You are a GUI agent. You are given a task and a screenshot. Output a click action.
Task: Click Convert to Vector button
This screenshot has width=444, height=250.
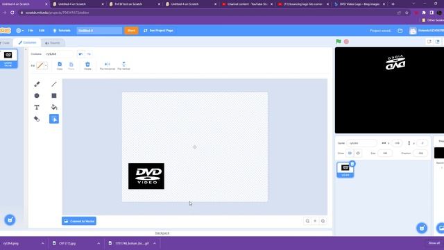79,221
